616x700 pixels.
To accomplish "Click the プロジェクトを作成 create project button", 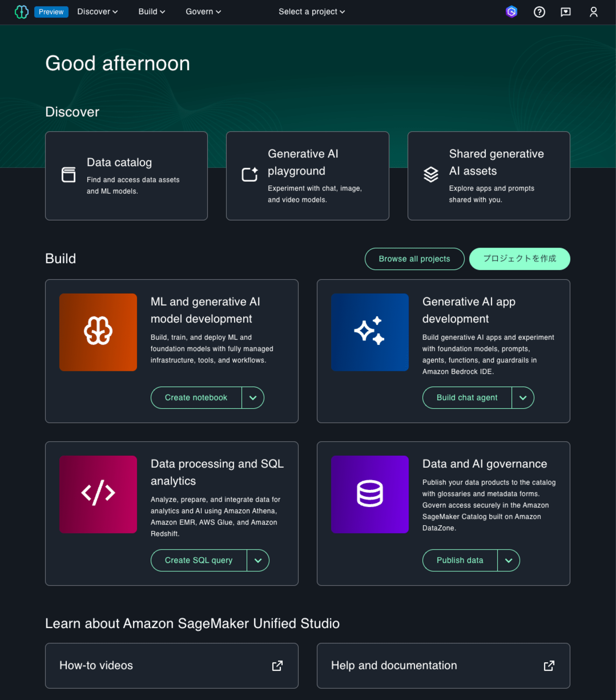I will [519, 259].
